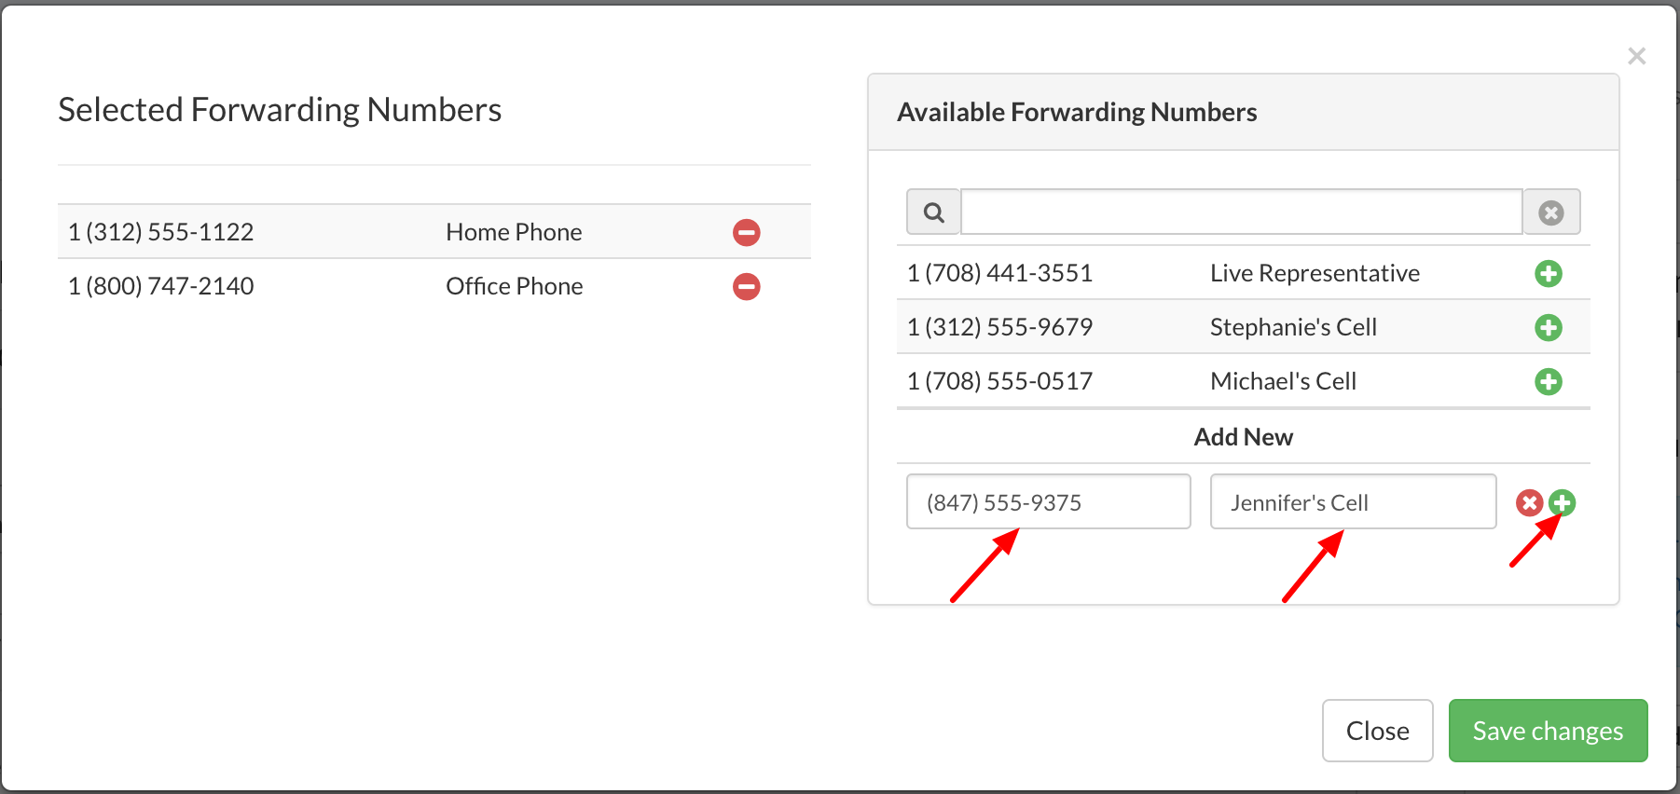Click the search magnifier icon
Screen dimensions: 1680x794
(933, 212)
